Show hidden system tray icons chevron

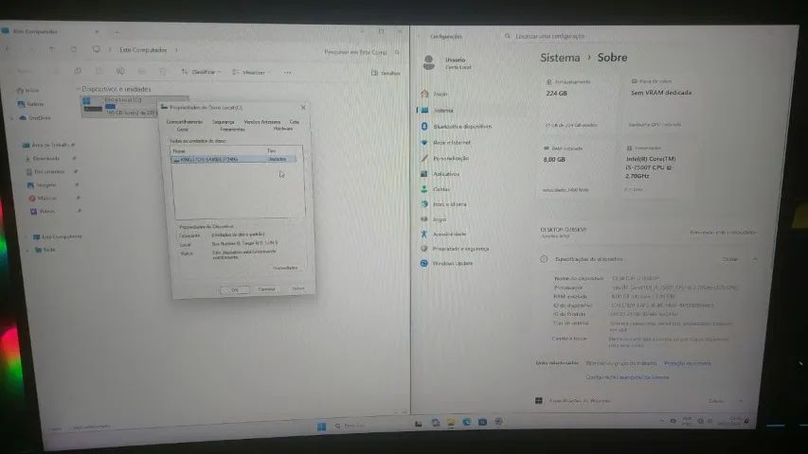[661, 421]
